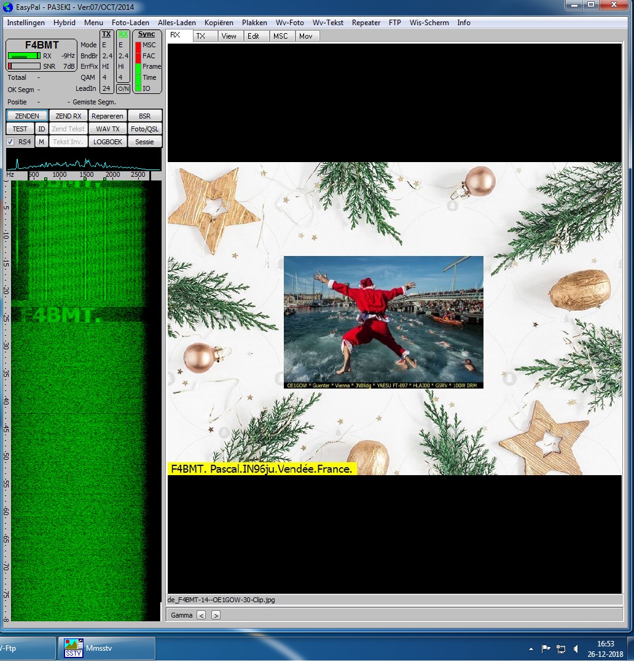The width and height of the screenshot is (634, 663).
Task: Click the TX LeadIn value 24
Action: point(106,88)
